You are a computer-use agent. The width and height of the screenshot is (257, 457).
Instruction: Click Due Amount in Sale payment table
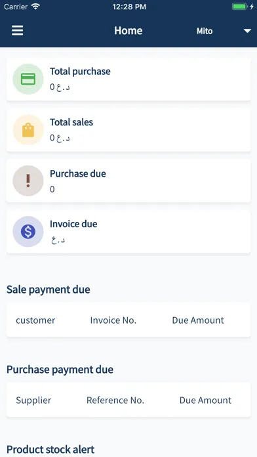pyautogui.click(x=198, y=320)
